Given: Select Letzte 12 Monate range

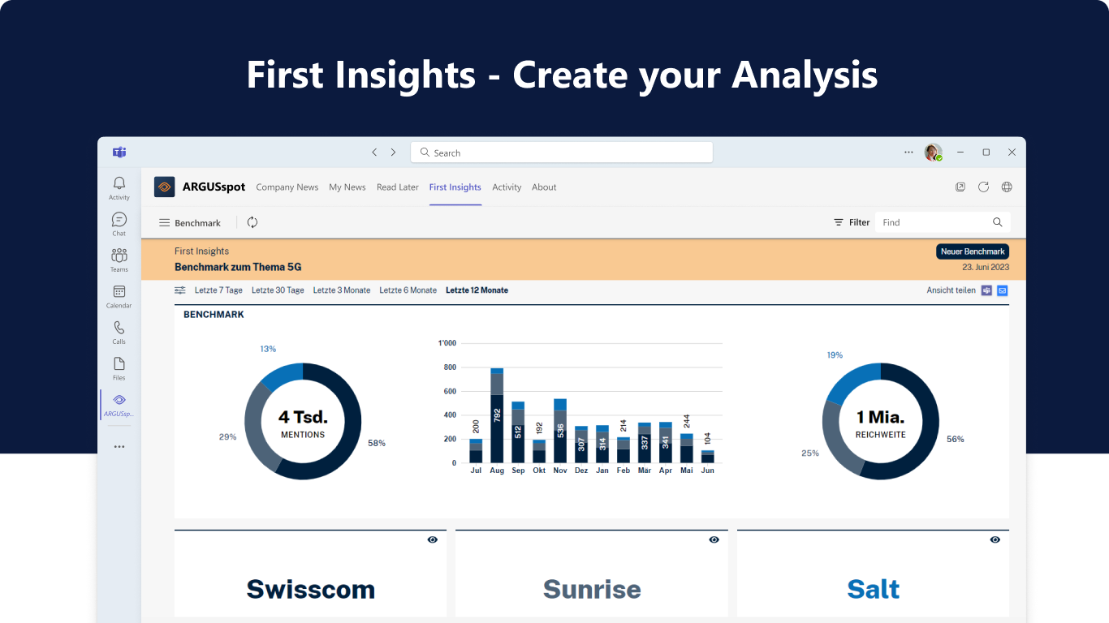Looking at the screenshot, I should (477, 290).
